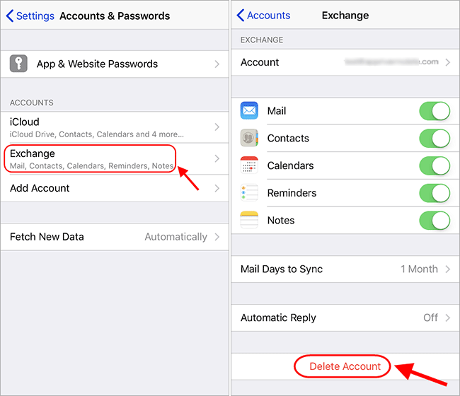Tap Add Account

(115, 188)
